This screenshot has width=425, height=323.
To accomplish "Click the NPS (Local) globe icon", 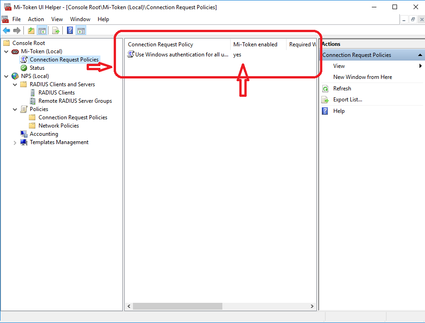I will pyautogui.click(x=15, y=76).
